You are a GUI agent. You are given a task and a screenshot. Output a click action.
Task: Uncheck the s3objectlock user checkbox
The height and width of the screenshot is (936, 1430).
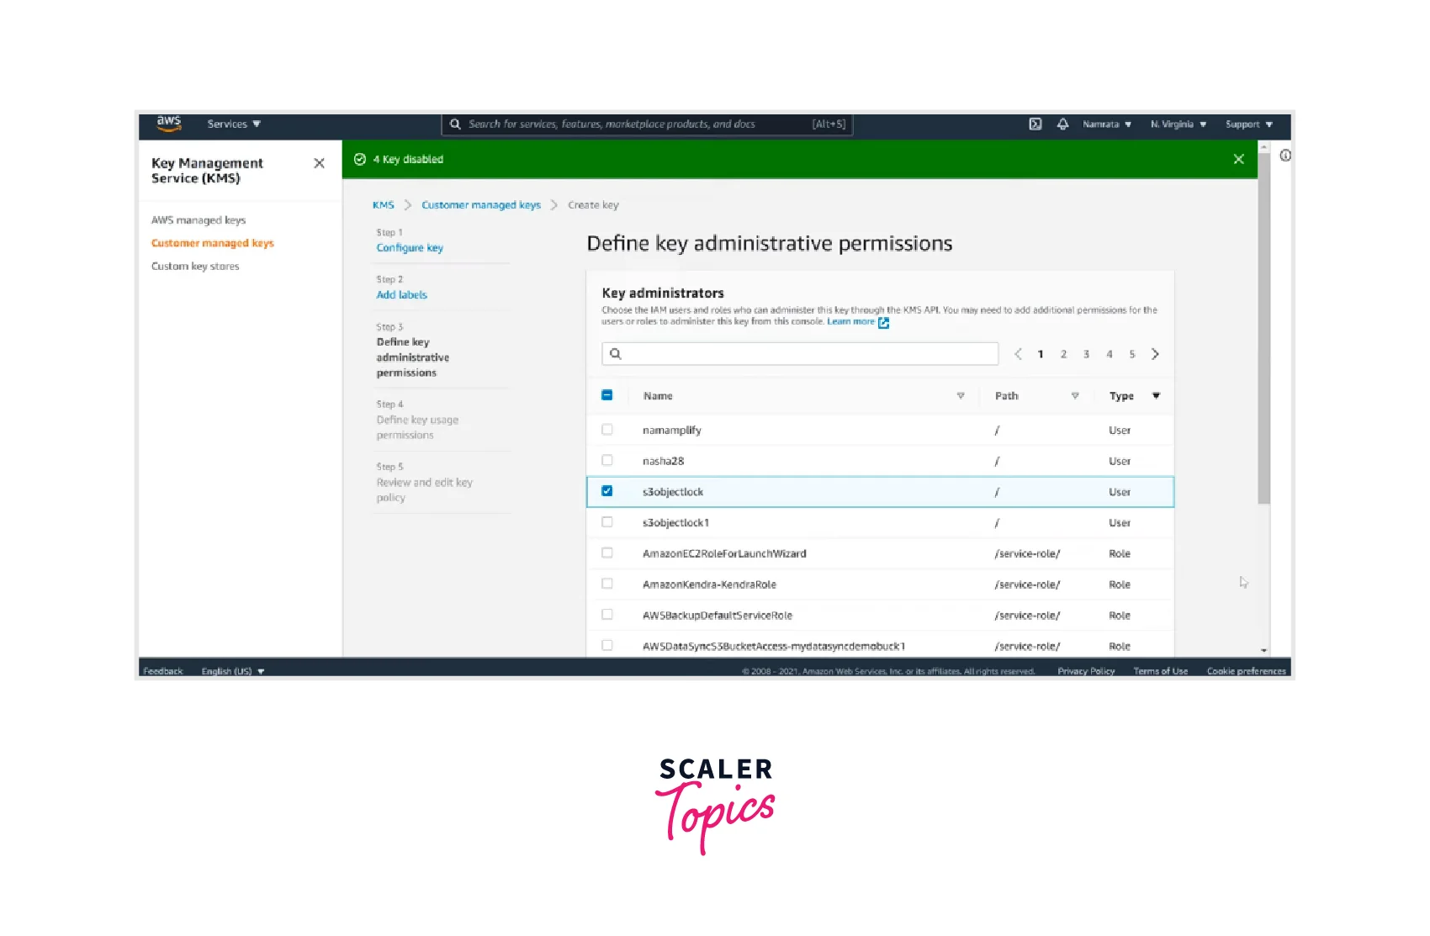607,491
